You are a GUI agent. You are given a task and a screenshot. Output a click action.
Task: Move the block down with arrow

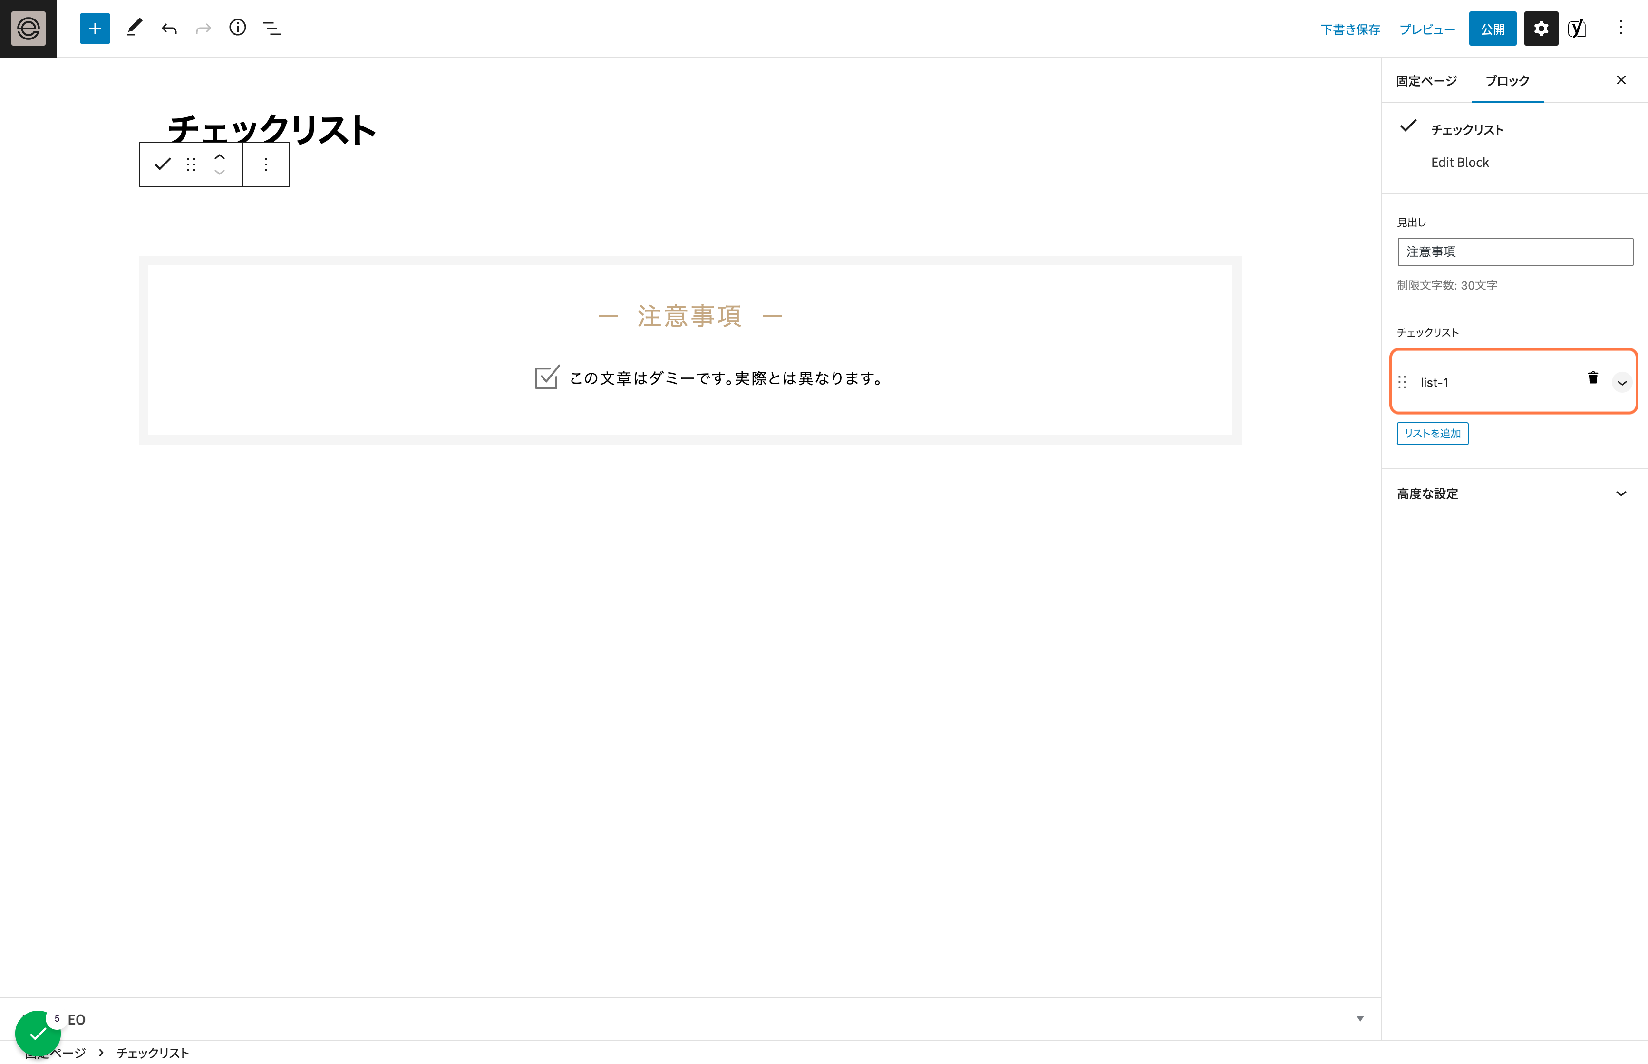click(x=220, y=172)
